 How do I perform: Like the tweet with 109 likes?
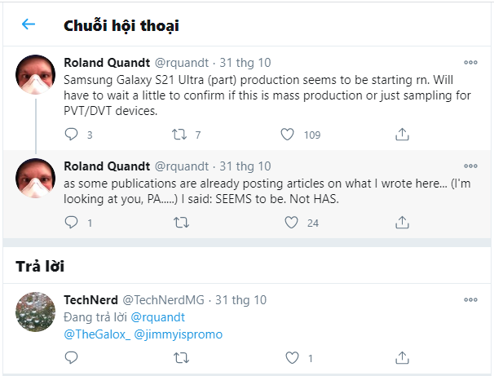pyautogui.click(x=287, y=134)
